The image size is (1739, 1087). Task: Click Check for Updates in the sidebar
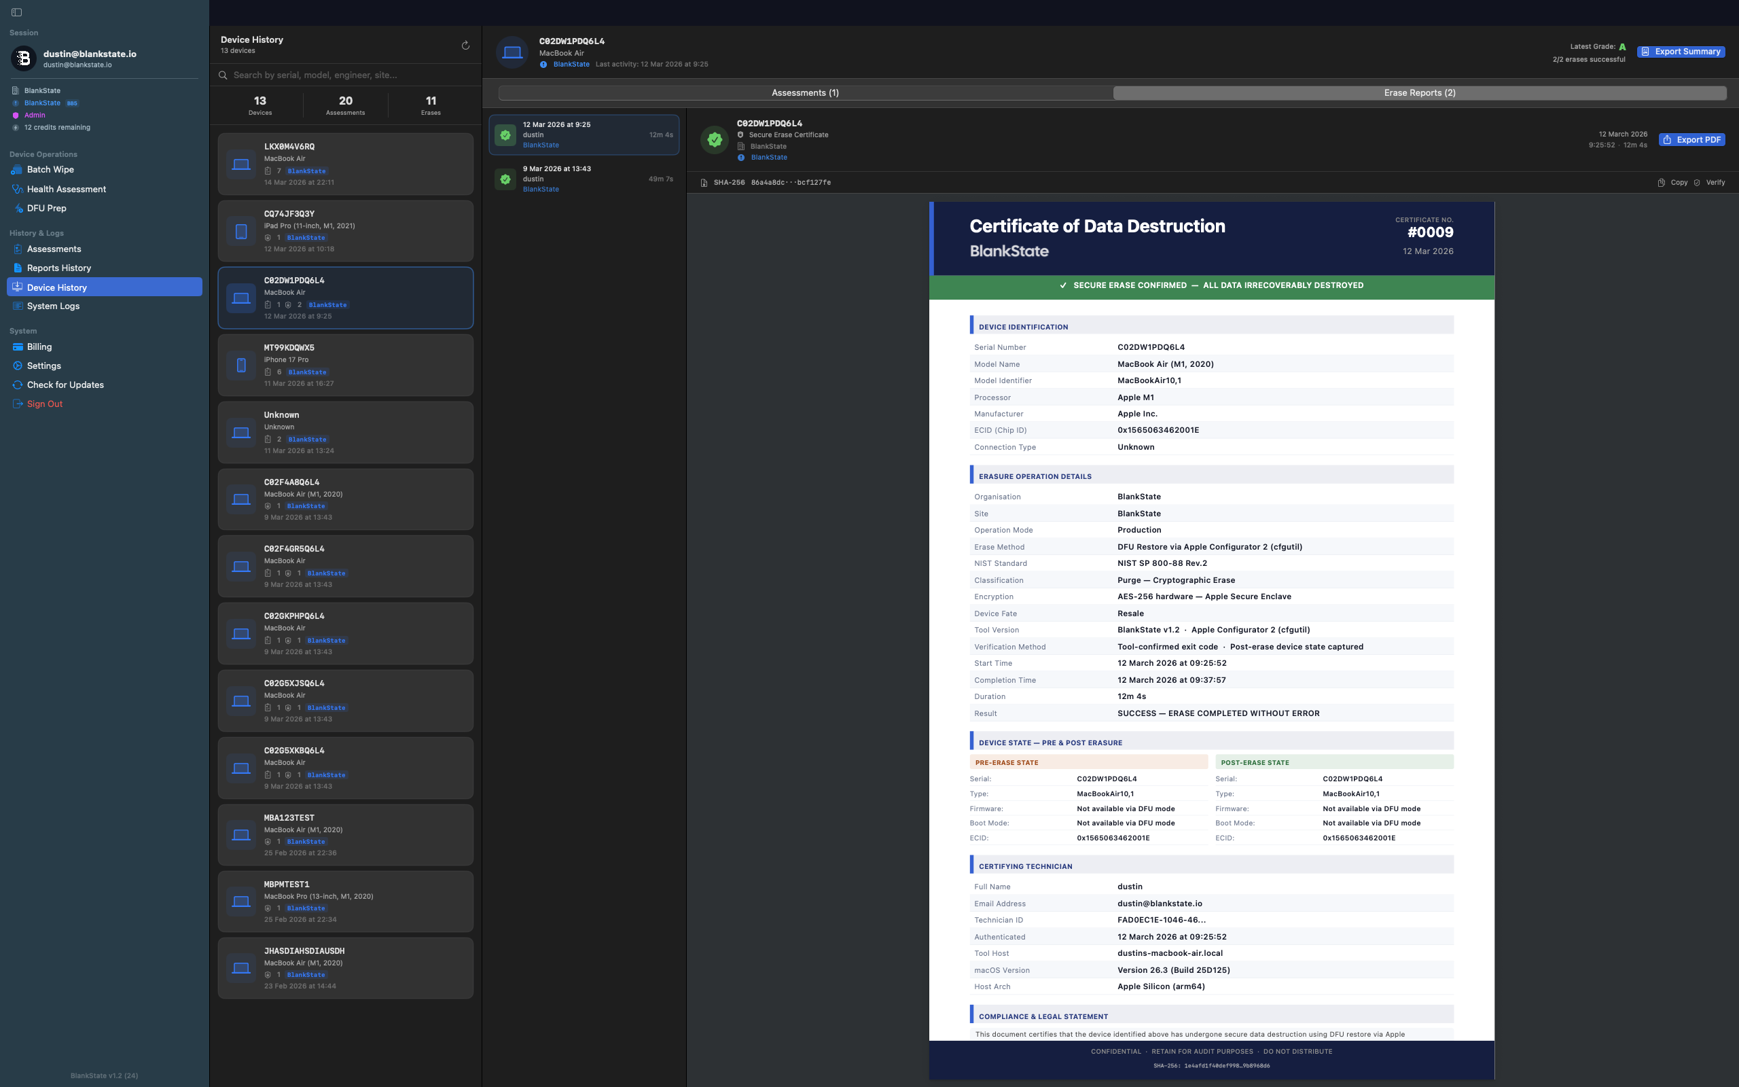click(65, 385)
